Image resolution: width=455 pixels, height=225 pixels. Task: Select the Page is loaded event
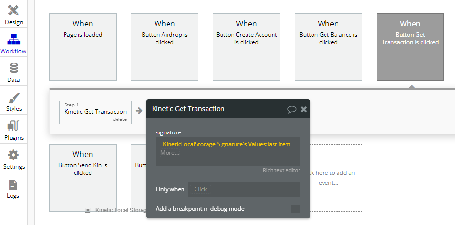click(83, 47)
